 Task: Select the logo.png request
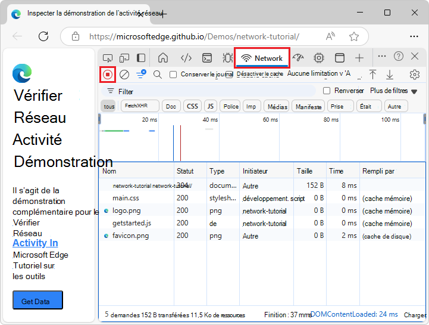coord(262,211)
